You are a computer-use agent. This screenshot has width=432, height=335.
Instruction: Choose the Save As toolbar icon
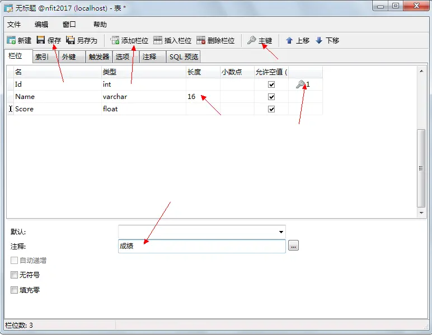point(71,40)
